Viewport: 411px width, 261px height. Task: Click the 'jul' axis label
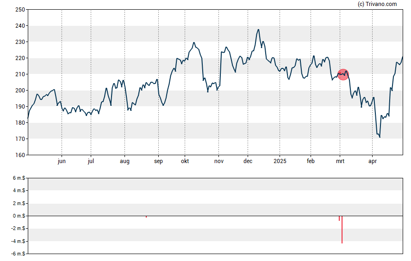[x=91, y=161]
